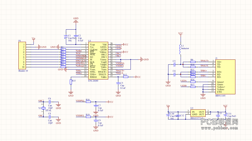Click capacitor C6 22pF
The width and height of the screenshot is (252, 141).
click(50, 102)
